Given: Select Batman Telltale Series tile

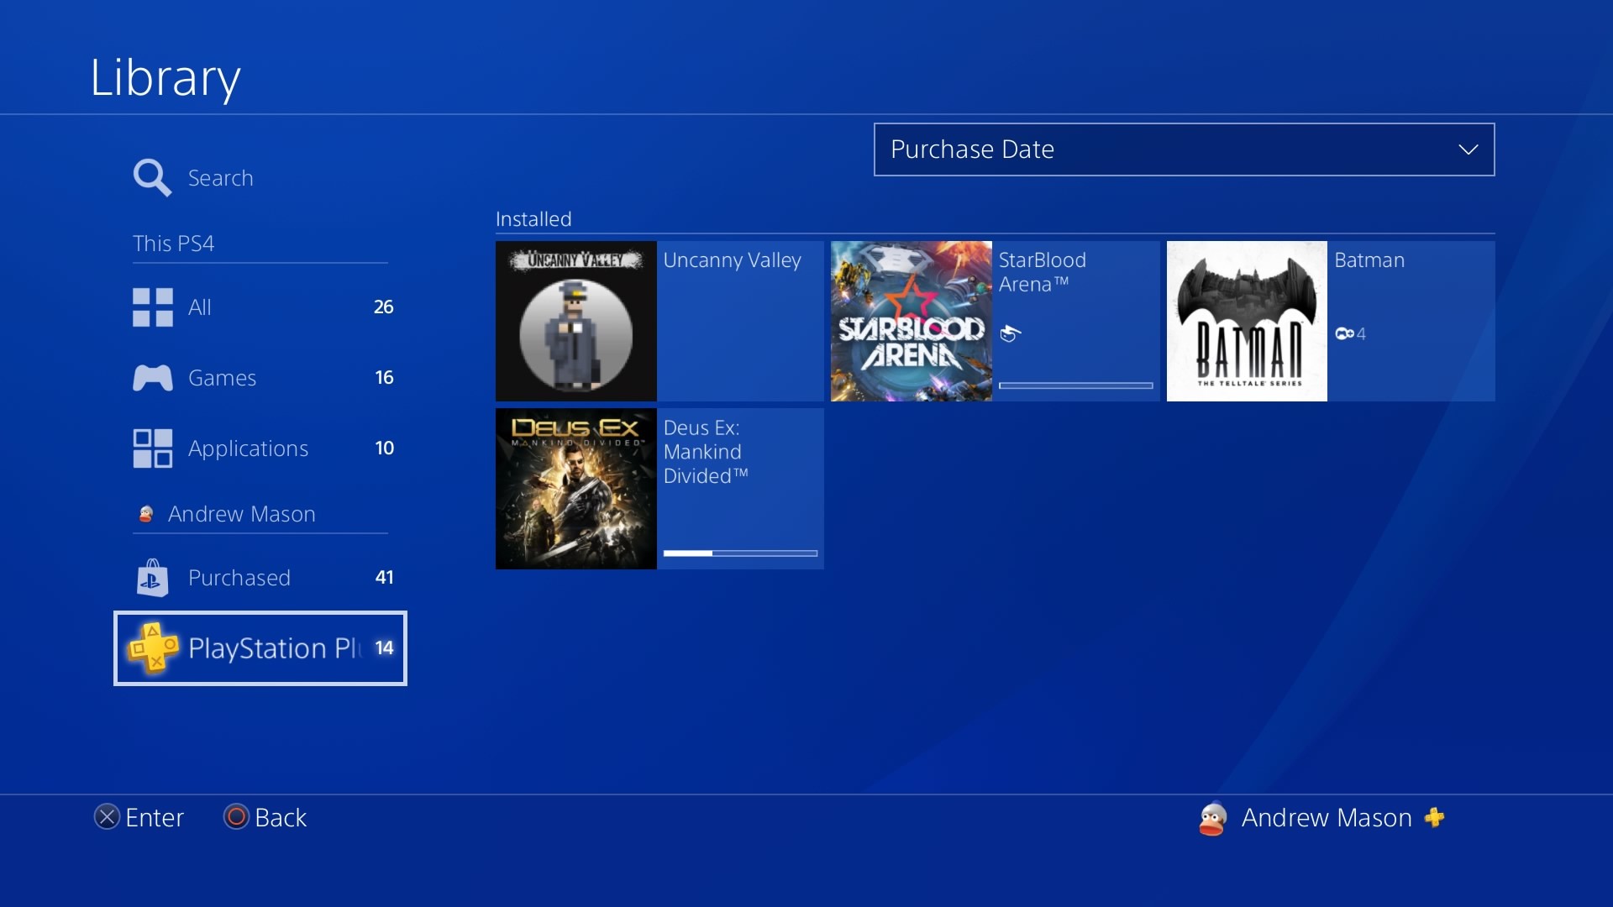Looking at the screenshot, I should click(1329, 321).
